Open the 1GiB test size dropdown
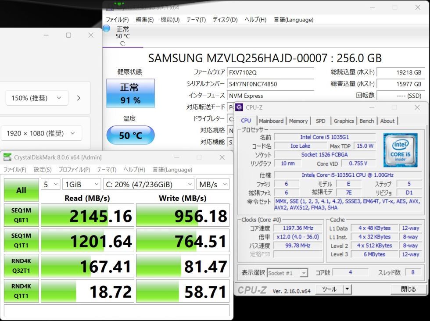The height and width of the screenshot is (321, 430). click(x=81, y=184)
